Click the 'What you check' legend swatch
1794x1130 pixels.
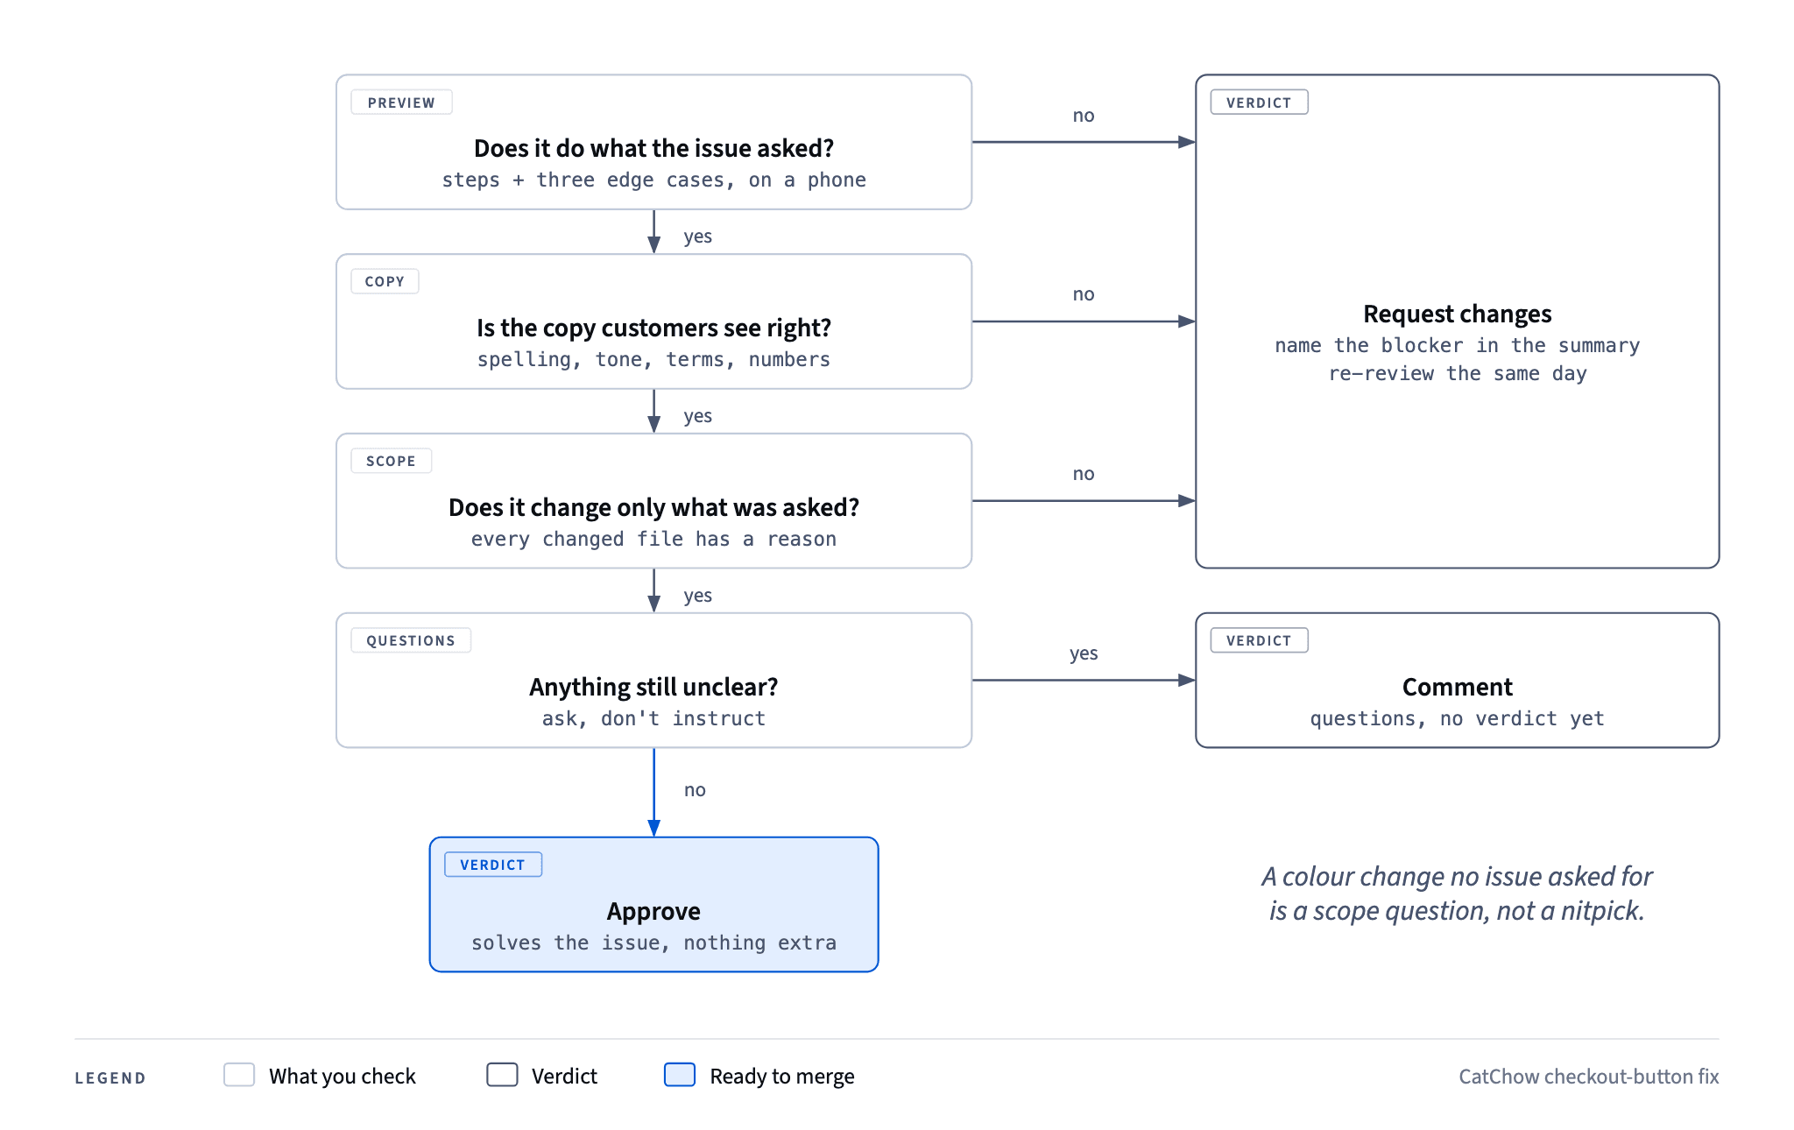click(239, 1075)
